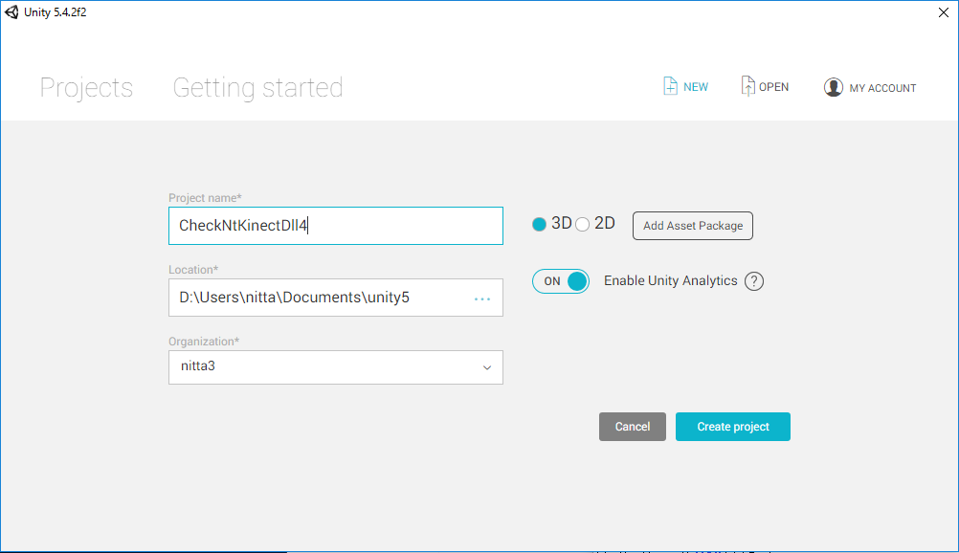Click the Location path text field
The width and height of the screenshot is (959, 553).
click(316, 298)
